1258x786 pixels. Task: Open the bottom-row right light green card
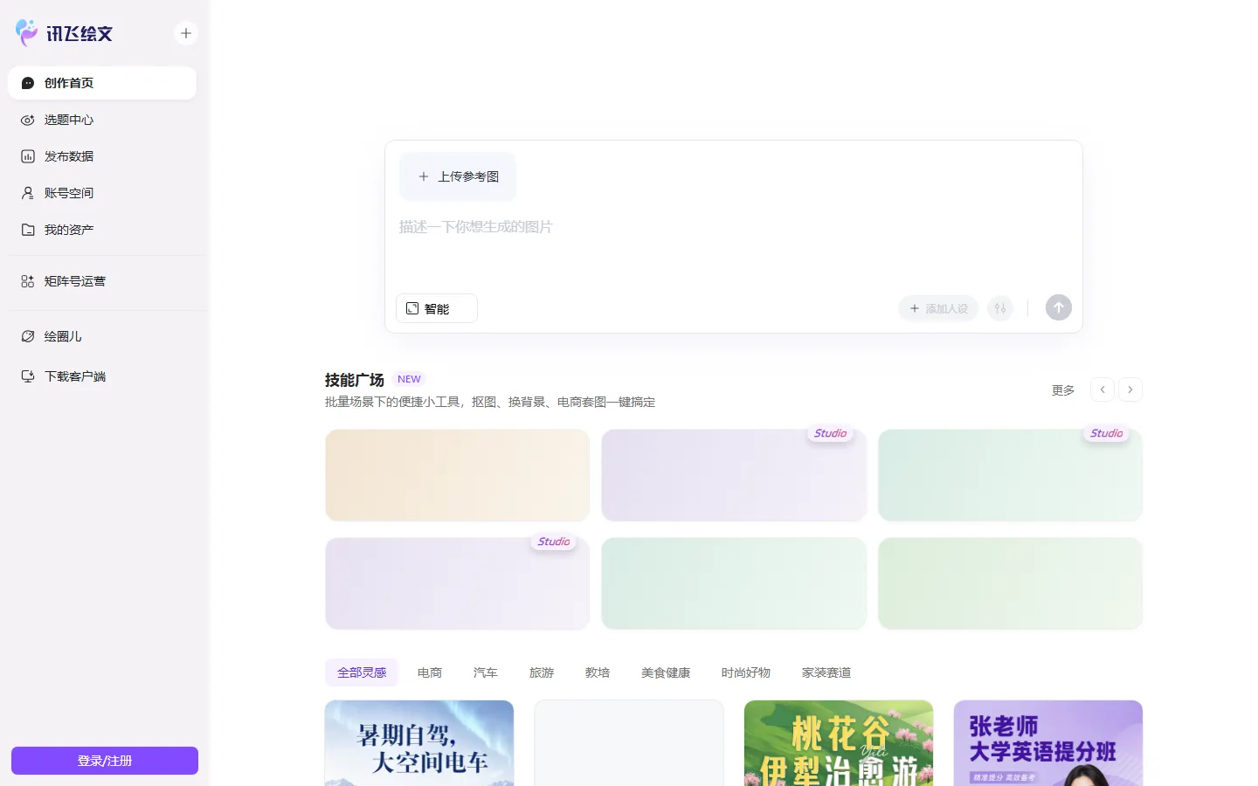[x=1011, y=583]
